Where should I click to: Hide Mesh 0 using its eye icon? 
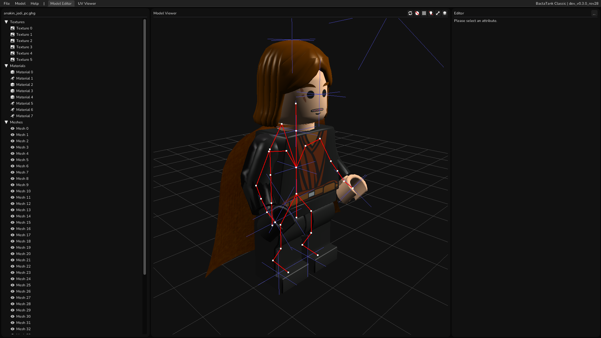click(13, 128)
